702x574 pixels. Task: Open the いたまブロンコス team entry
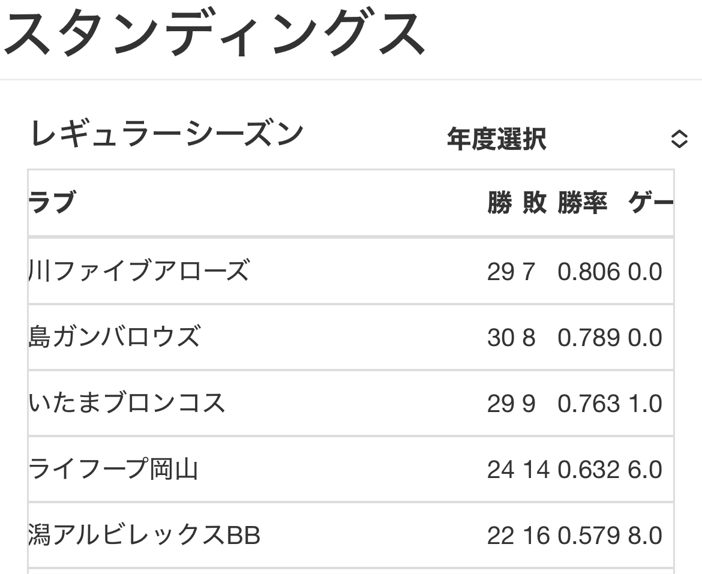(127, 403)
